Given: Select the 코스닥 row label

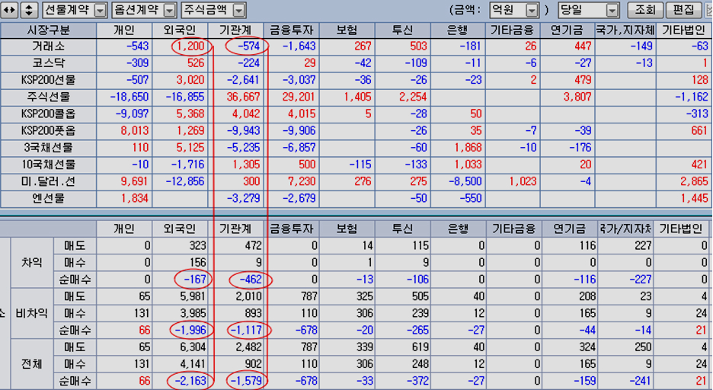Looking at the screenshot, I should (x=48, y=63).
